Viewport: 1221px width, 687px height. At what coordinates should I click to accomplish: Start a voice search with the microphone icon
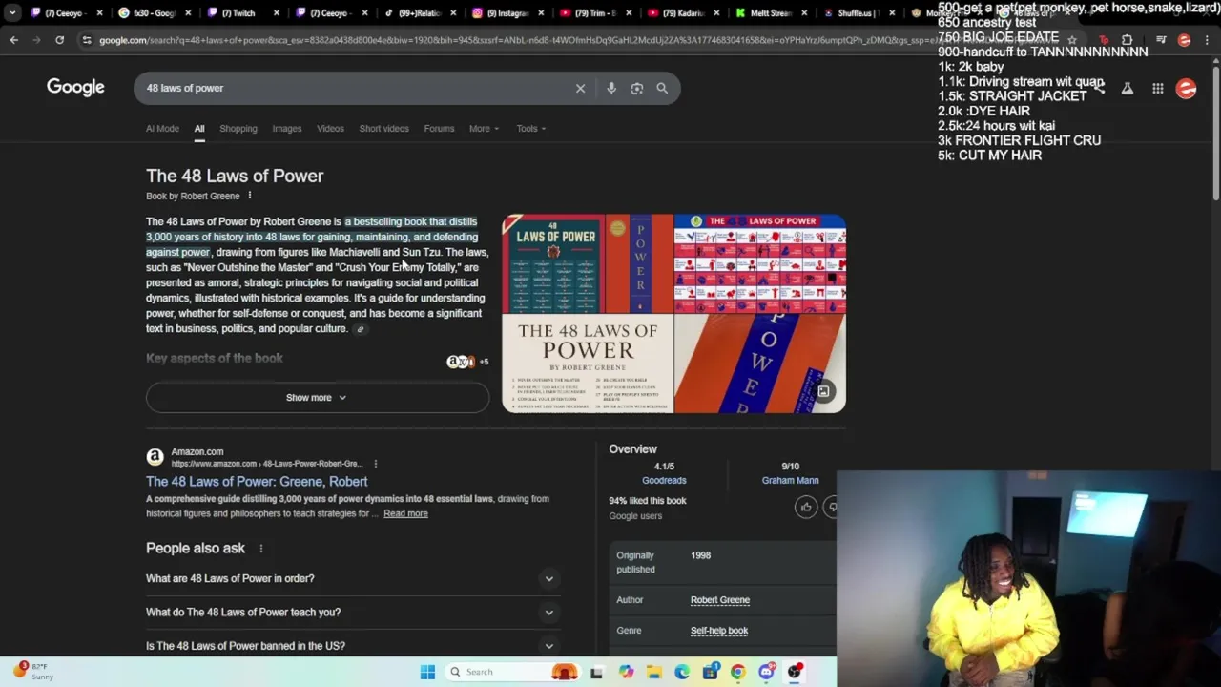pyautogui.click(x=611, y=88)
